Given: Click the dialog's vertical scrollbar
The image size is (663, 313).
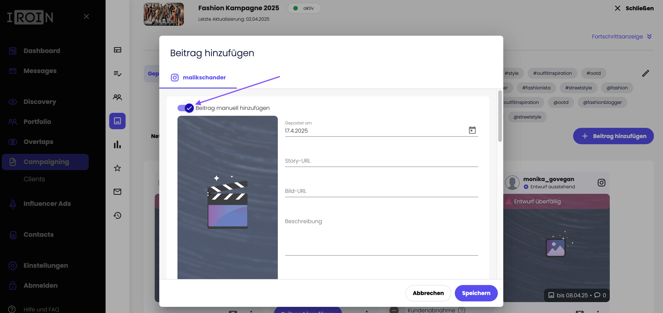Looking at the screenshot, I should click(x=500, y=116).
